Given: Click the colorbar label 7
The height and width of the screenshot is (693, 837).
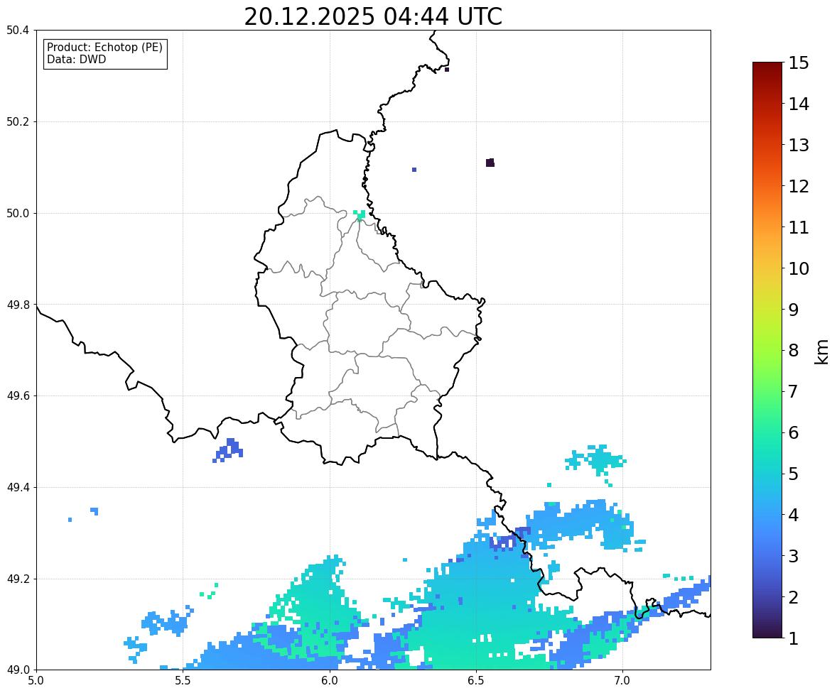Looking at the screenshot, I should point(794,391).
